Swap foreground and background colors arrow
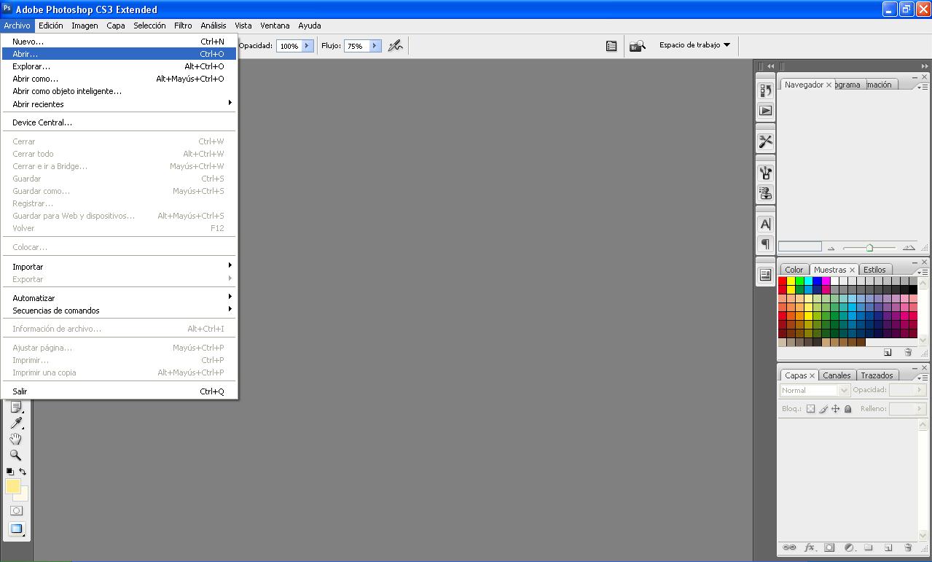Screen dimensions: 932x562 pos(23,472)
